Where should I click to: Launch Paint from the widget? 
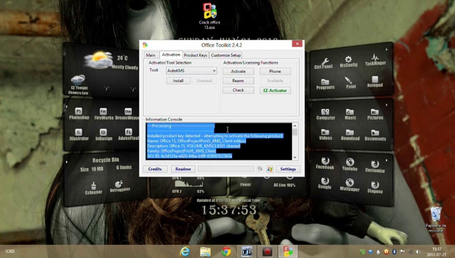point(351,83)
